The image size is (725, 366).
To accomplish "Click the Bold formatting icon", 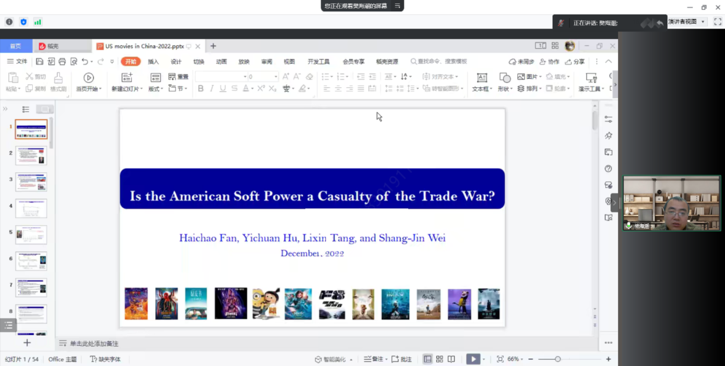I will (x=201, y=88).
